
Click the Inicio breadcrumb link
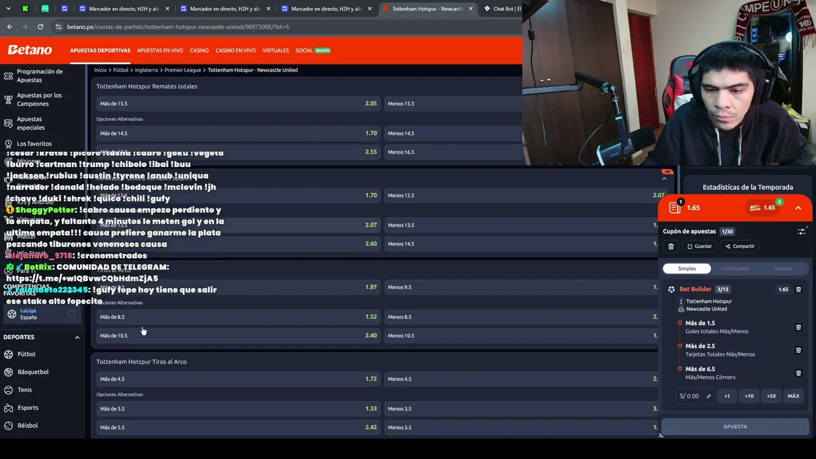(100, 70)
